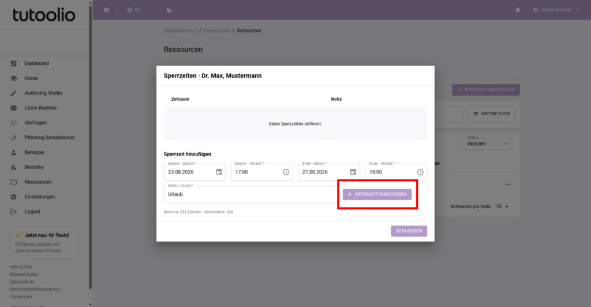Click Sperrzeit hinzufügen button
This screenshot has width=591, height=307.
[377, 195]
